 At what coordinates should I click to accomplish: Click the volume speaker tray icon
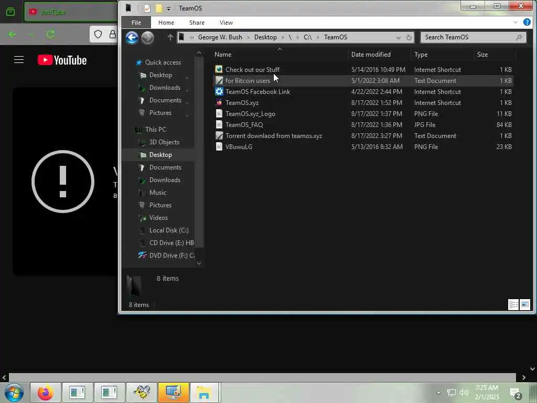pyautogui.click(x=464, y=393)
